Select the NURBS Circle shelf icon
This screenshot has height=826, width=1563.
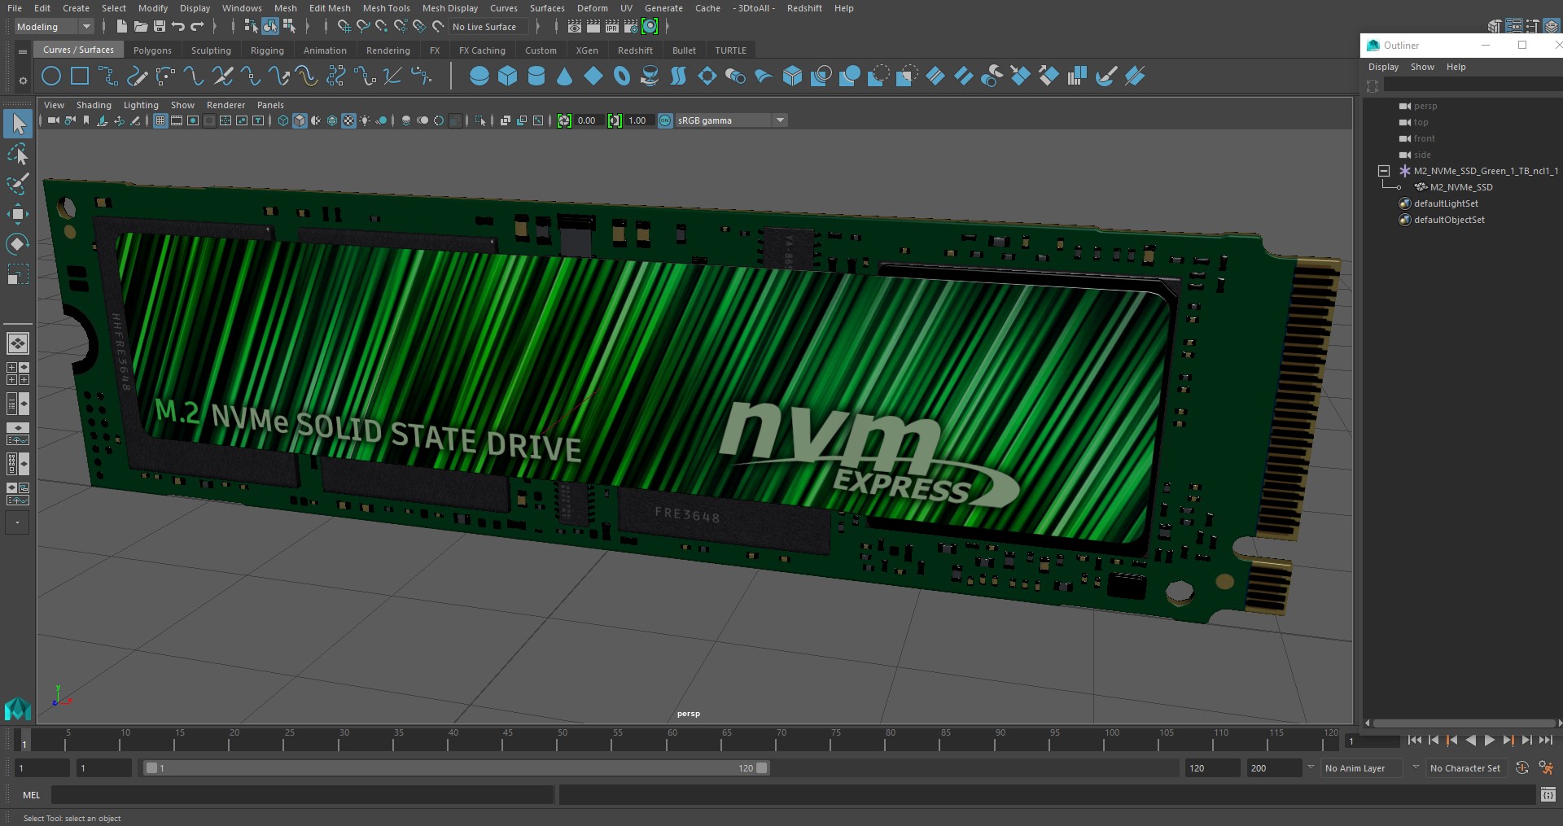tap(50, 76)
